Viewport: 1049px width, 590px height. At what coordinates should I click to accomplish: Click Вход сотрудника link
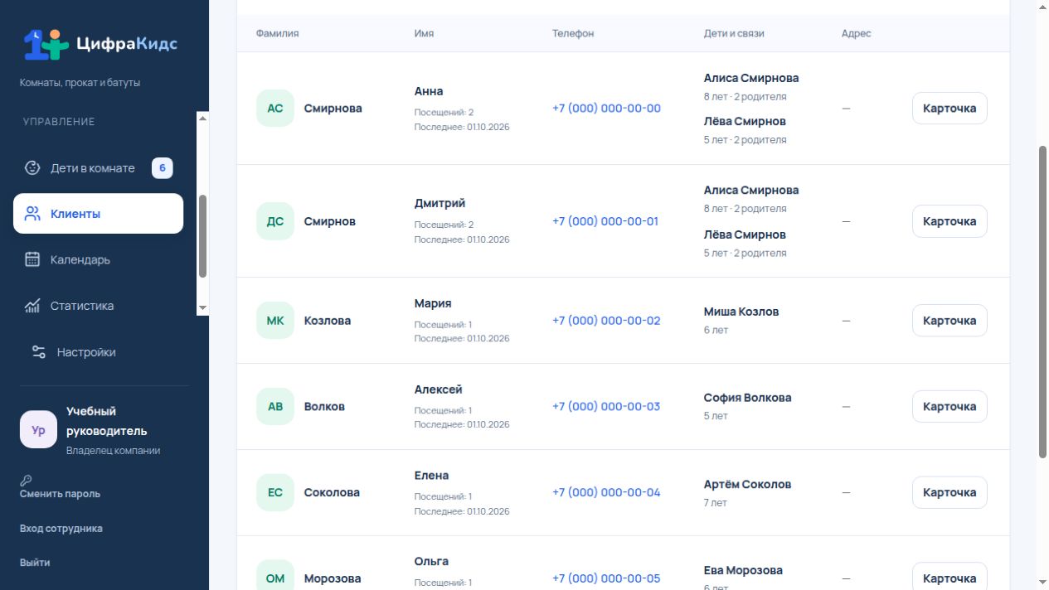pos(61,529)
